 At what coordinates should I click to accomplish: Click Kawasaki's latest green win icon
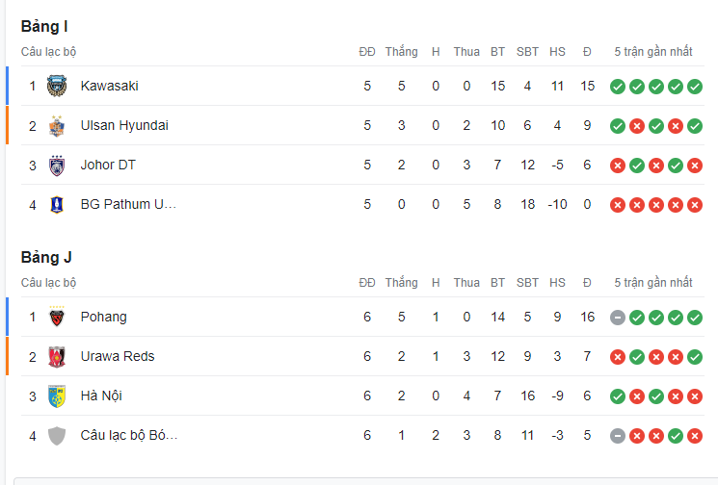695,87
